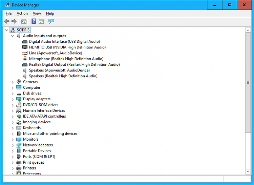Click the Computer category monitor icon
Screen dimensions: 254x185
coord(19,87)
